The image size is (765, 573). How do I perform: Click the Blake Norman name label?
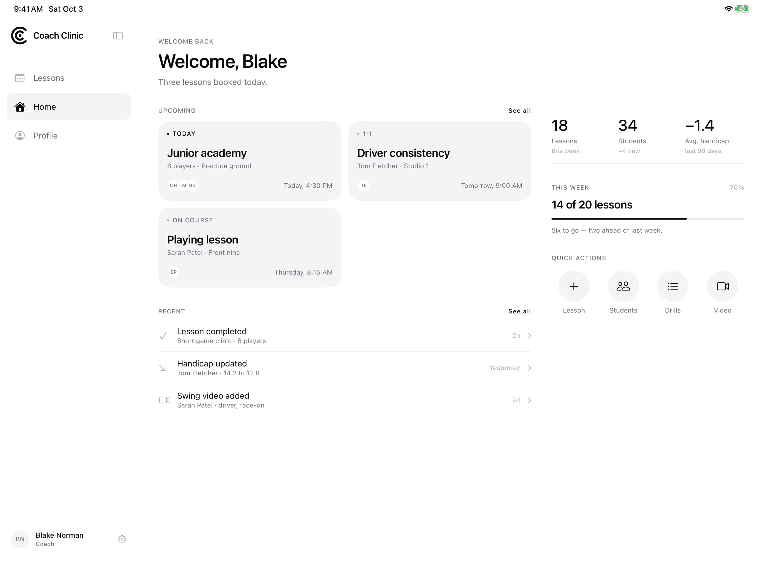59,535
